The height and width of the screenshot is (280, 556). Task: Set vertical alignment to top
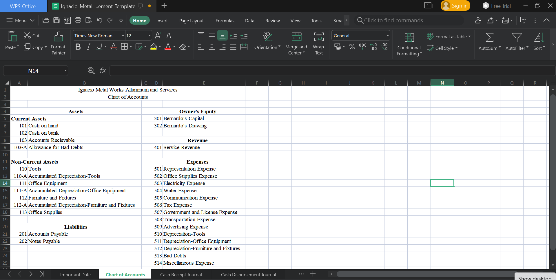201,36
